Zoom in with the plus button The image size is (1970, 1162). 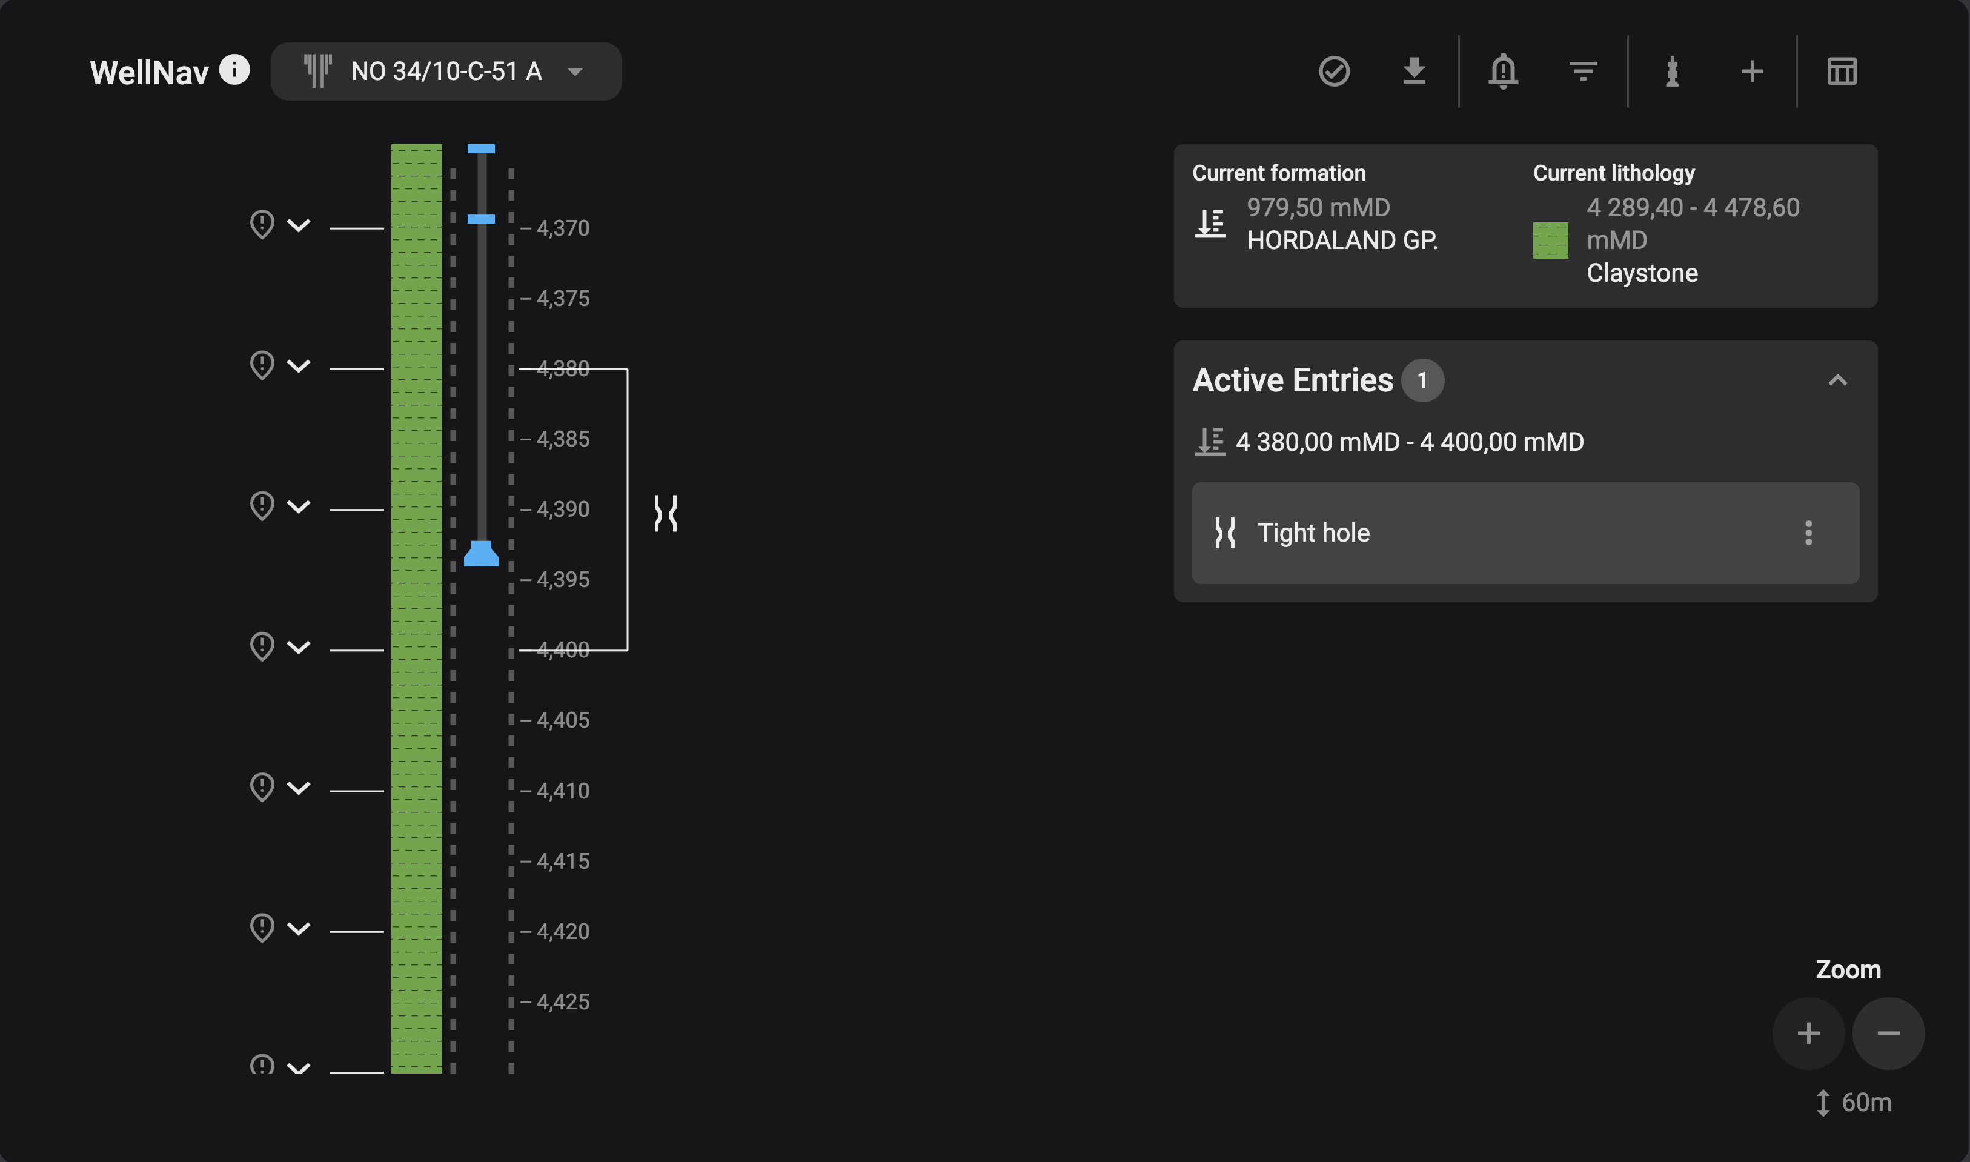coord(1808,1033)
